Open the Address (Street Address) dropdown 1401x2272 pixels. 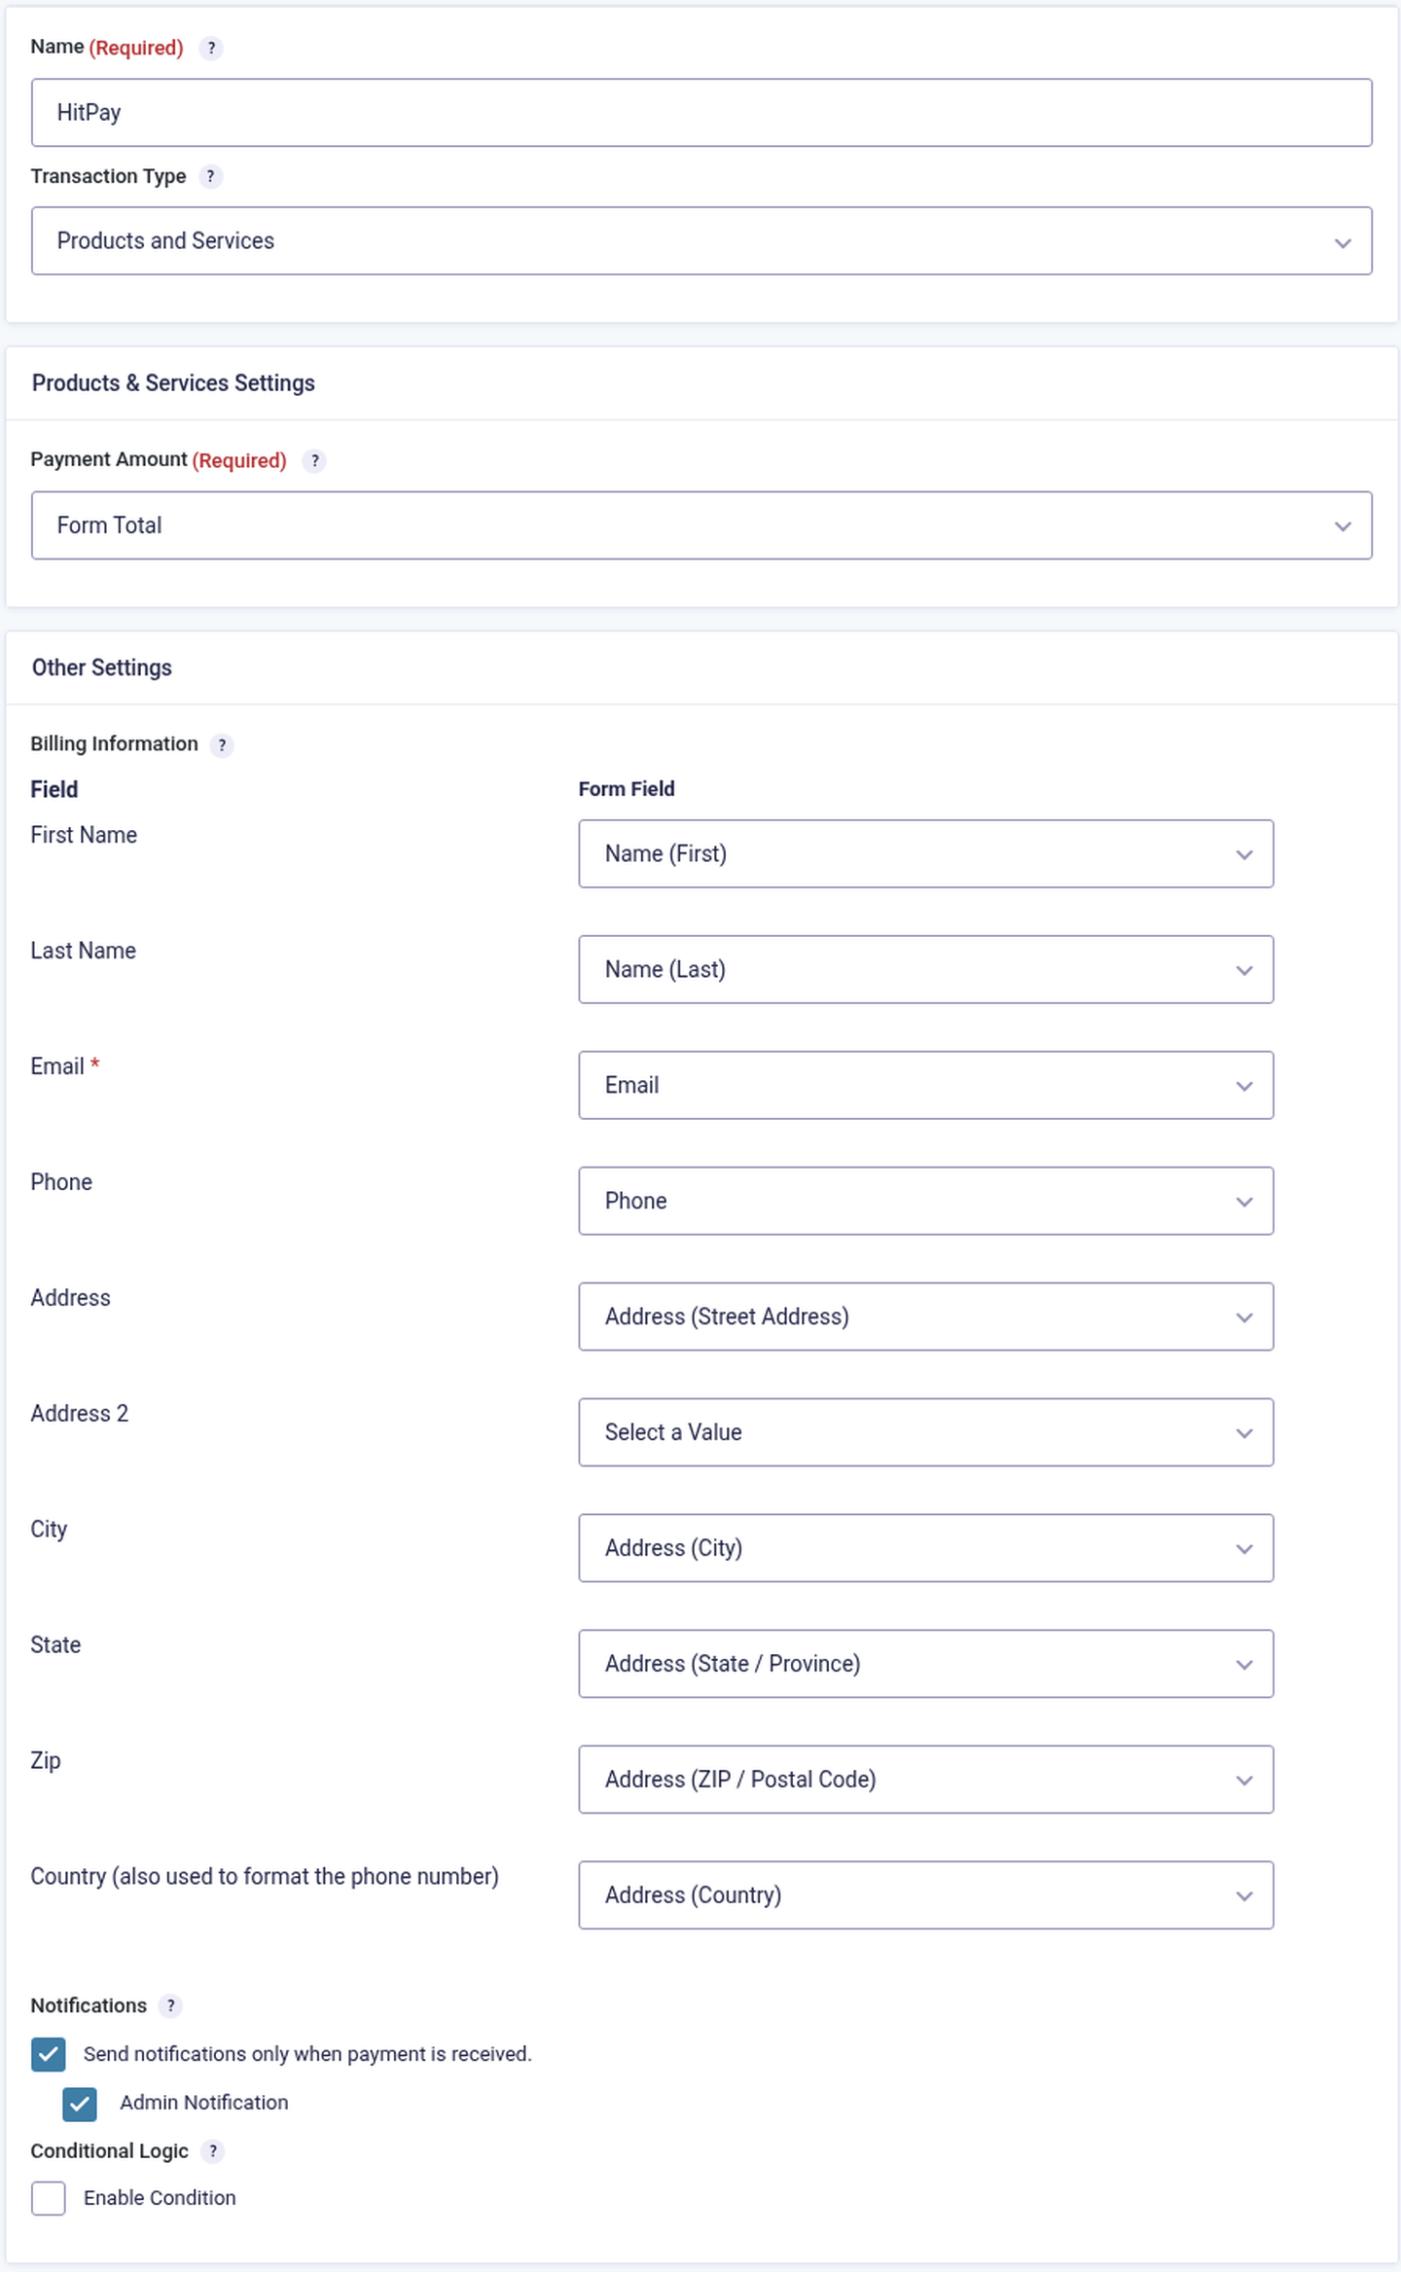pyautogui.click(x=926, y=1316)
